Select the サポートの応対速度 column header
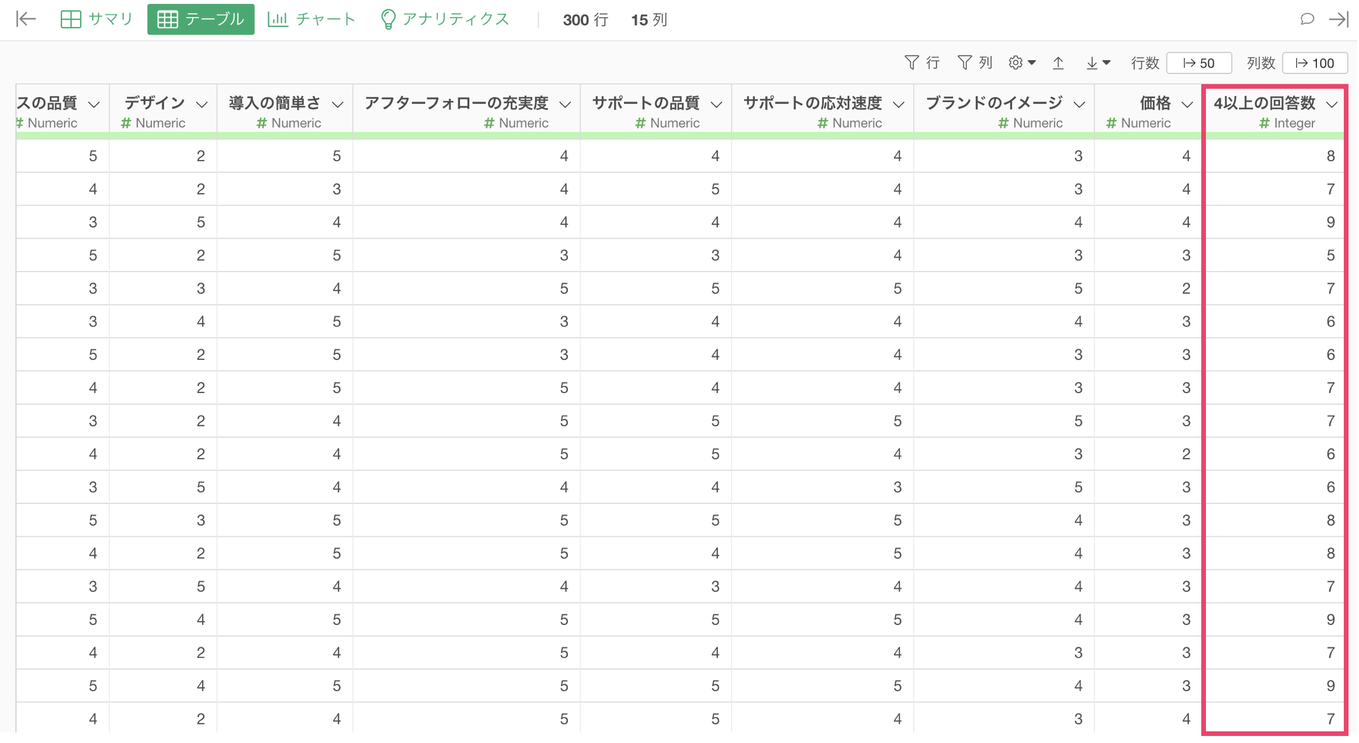This screenshot has width=1359, height=743. click(813, 103)
